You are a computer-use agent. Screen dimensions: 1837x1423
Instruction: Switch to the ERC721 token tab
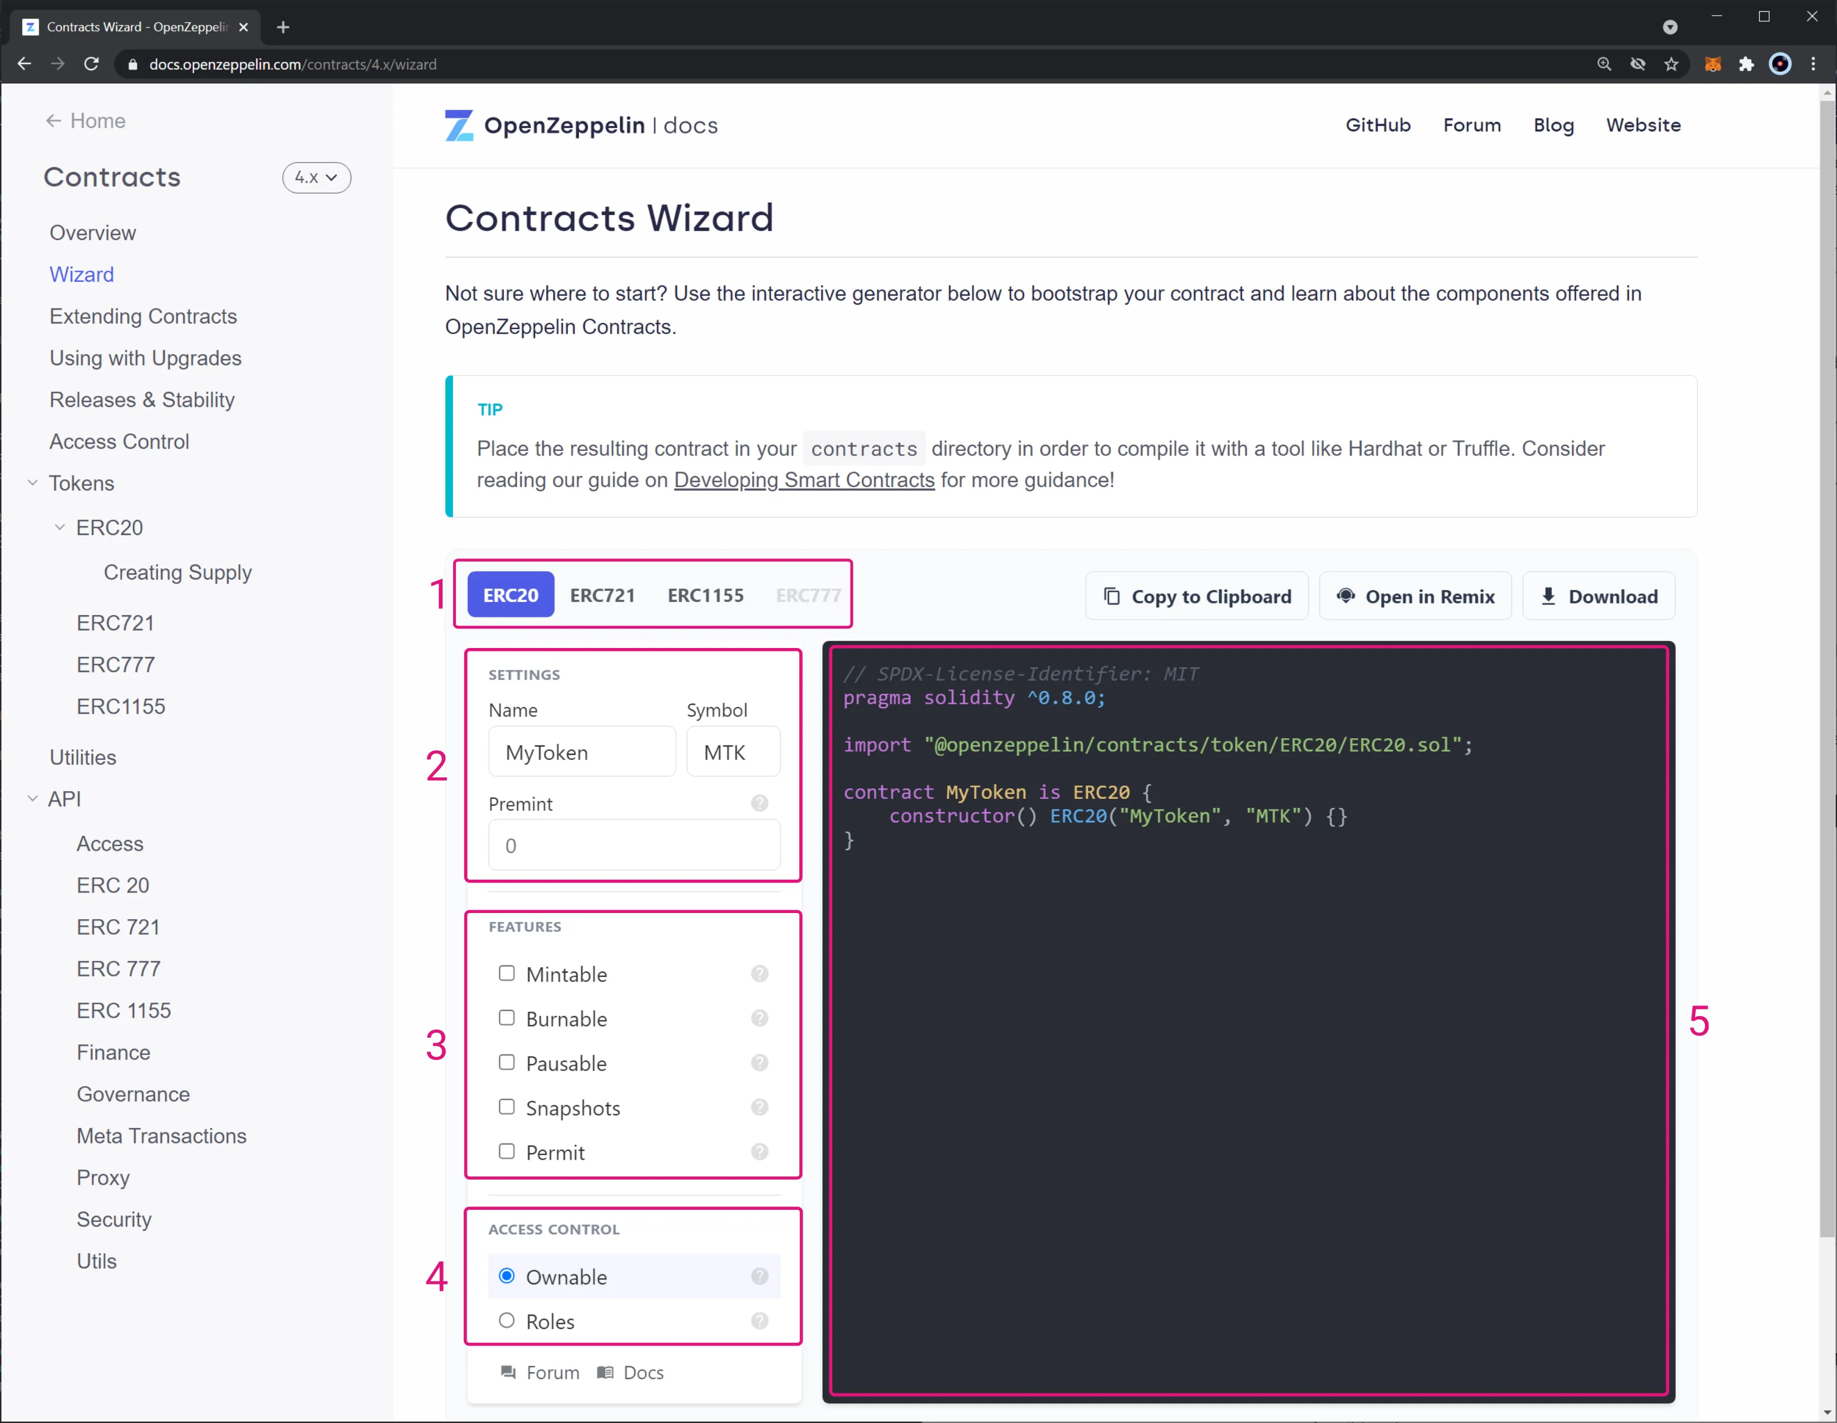pos(602,595)
